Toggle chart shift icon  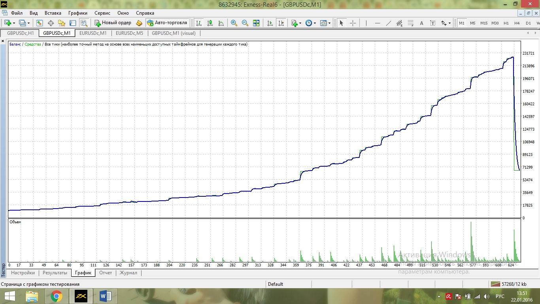pyautogui.click(x=281, y=23)
